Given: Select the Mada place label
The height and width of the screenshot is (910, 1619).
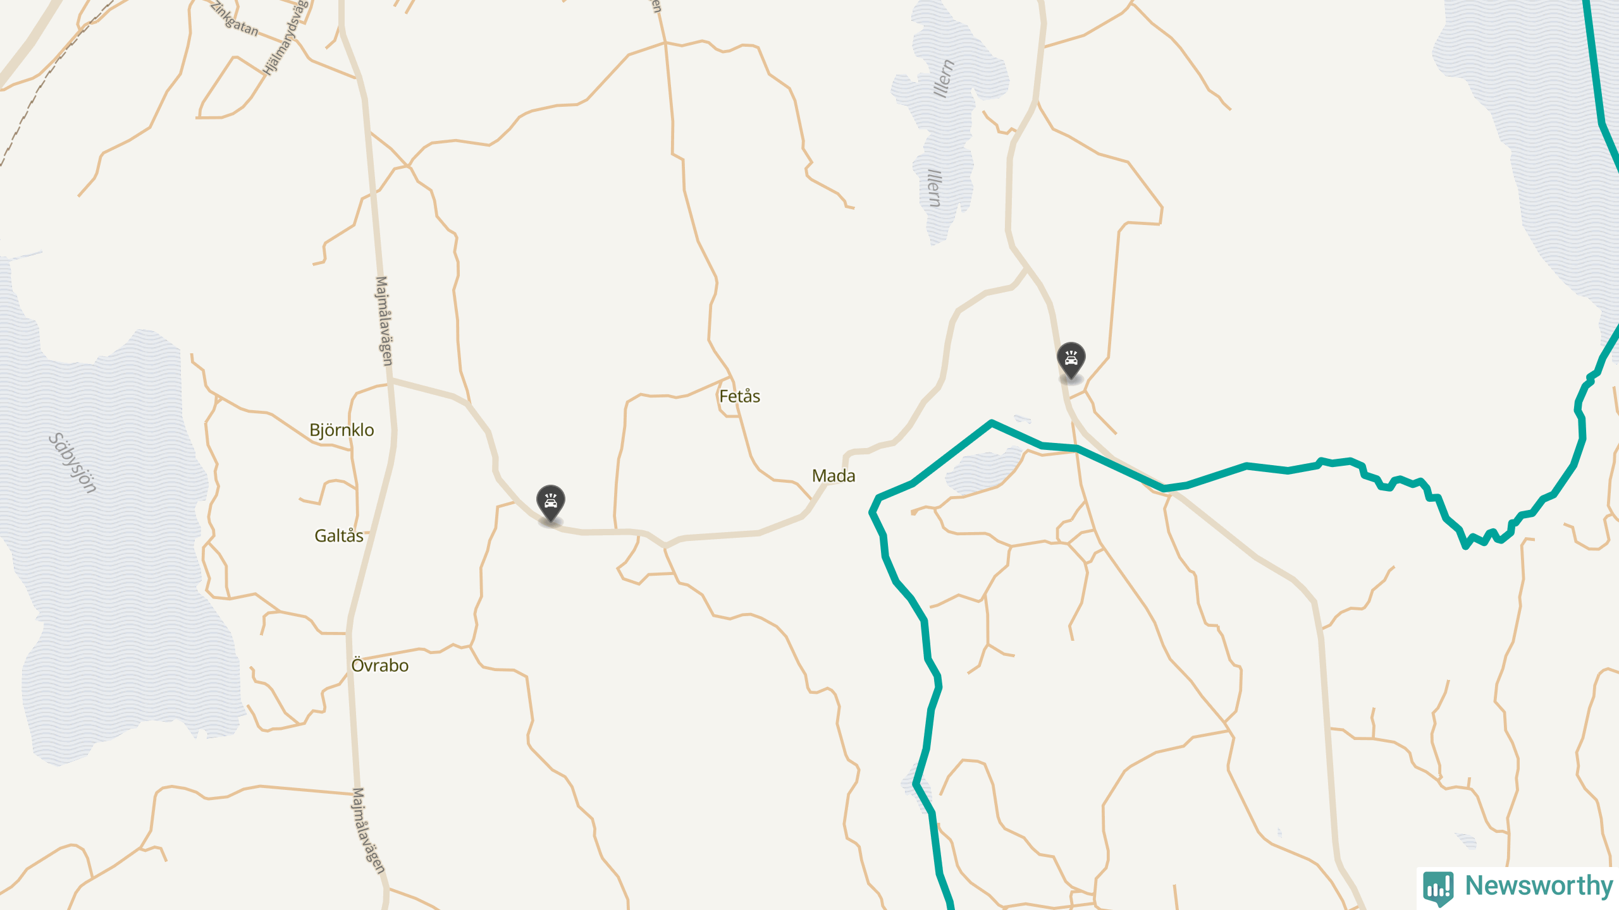Looking at the screenshot, I should click(834, 476).
